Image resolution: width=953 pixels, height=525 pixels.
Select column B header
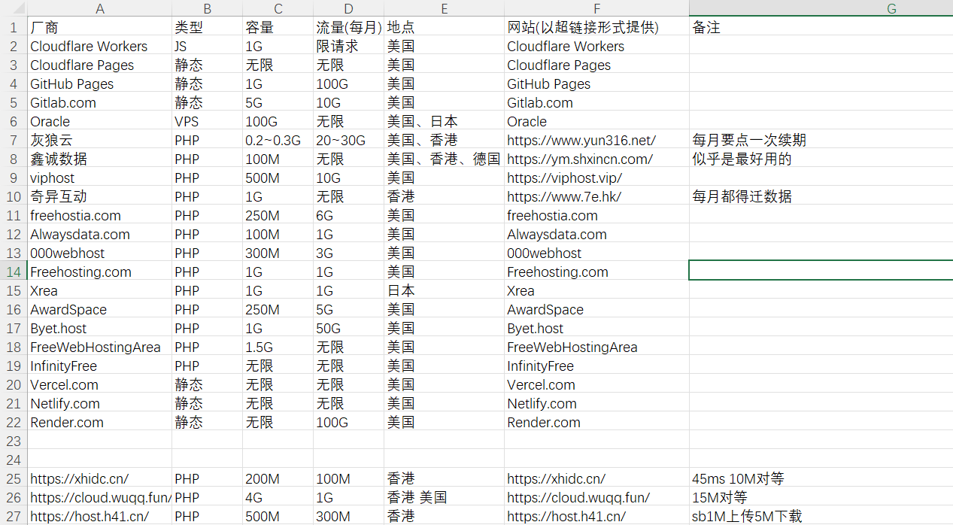click(x=208, y=8)
